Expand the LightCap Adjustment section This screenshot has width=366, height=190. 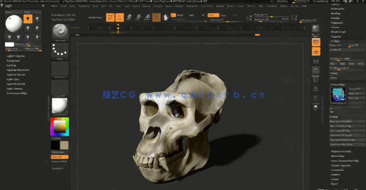click(18, 70)
